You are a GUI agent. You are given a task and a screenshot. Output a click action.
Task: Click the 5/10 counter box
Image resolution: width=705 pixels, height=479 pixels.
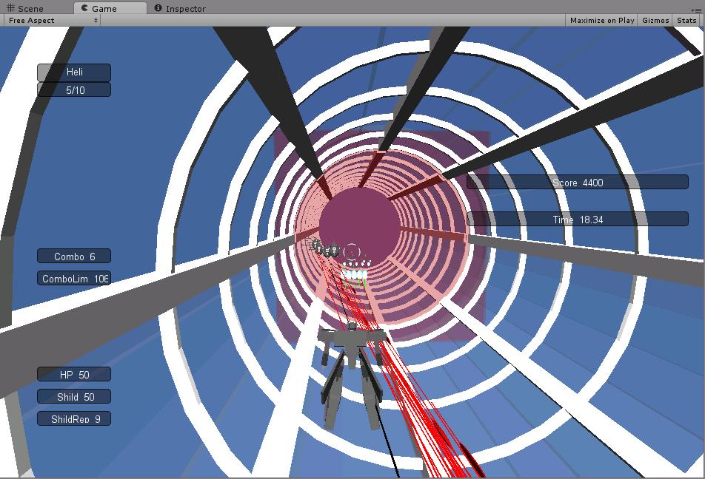click(74, 89)
